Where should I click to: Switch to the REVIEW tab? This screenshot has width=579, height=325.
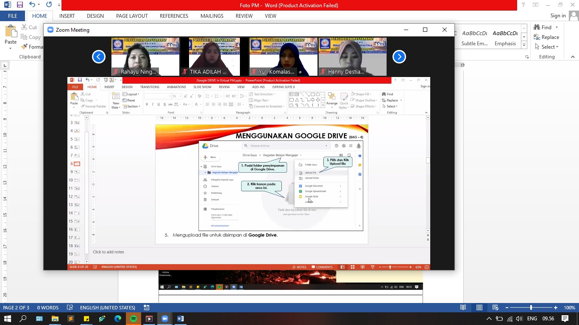coord(244,16)
